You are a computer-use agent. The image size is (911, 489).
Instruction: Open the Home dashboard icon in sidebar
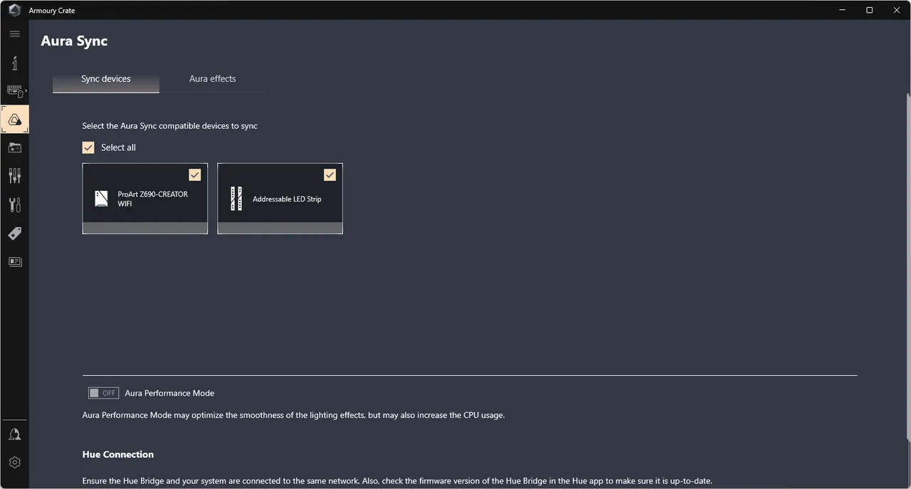[x=15, y=63]
